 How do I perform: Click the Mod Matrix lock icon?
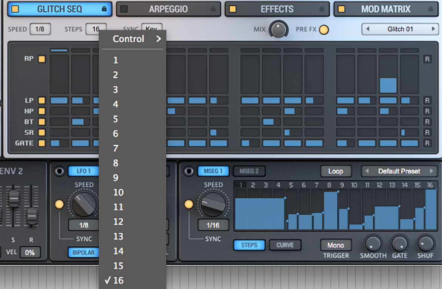point(430,9)
